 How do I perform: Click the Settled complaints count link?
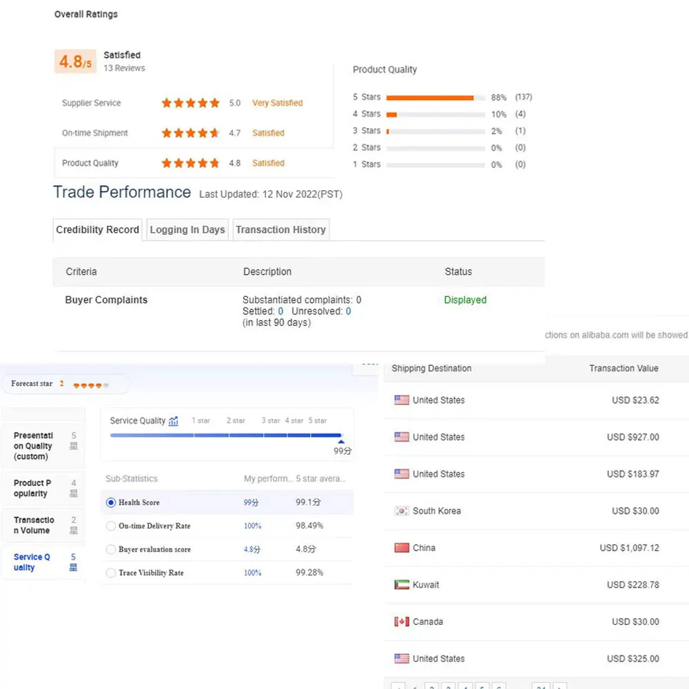pos(280,311)
